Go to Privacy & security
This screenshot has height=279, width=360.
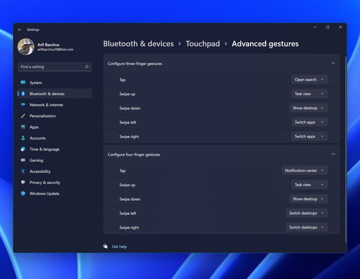[x=54, y=182]
